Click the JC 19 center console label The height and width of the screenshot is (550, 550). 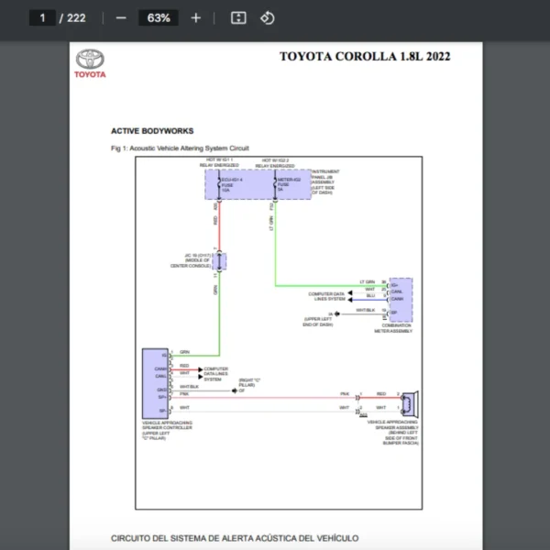(191, 260)
